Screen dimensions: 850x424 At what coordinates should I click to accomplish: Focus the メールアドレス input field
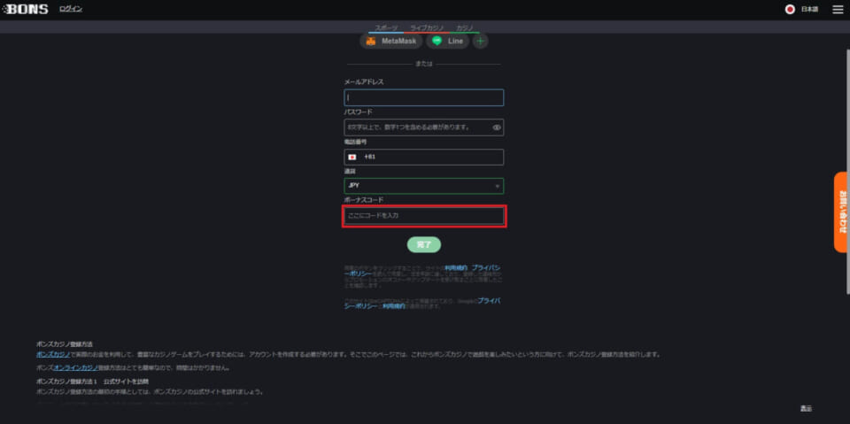(x=423, y=97)
